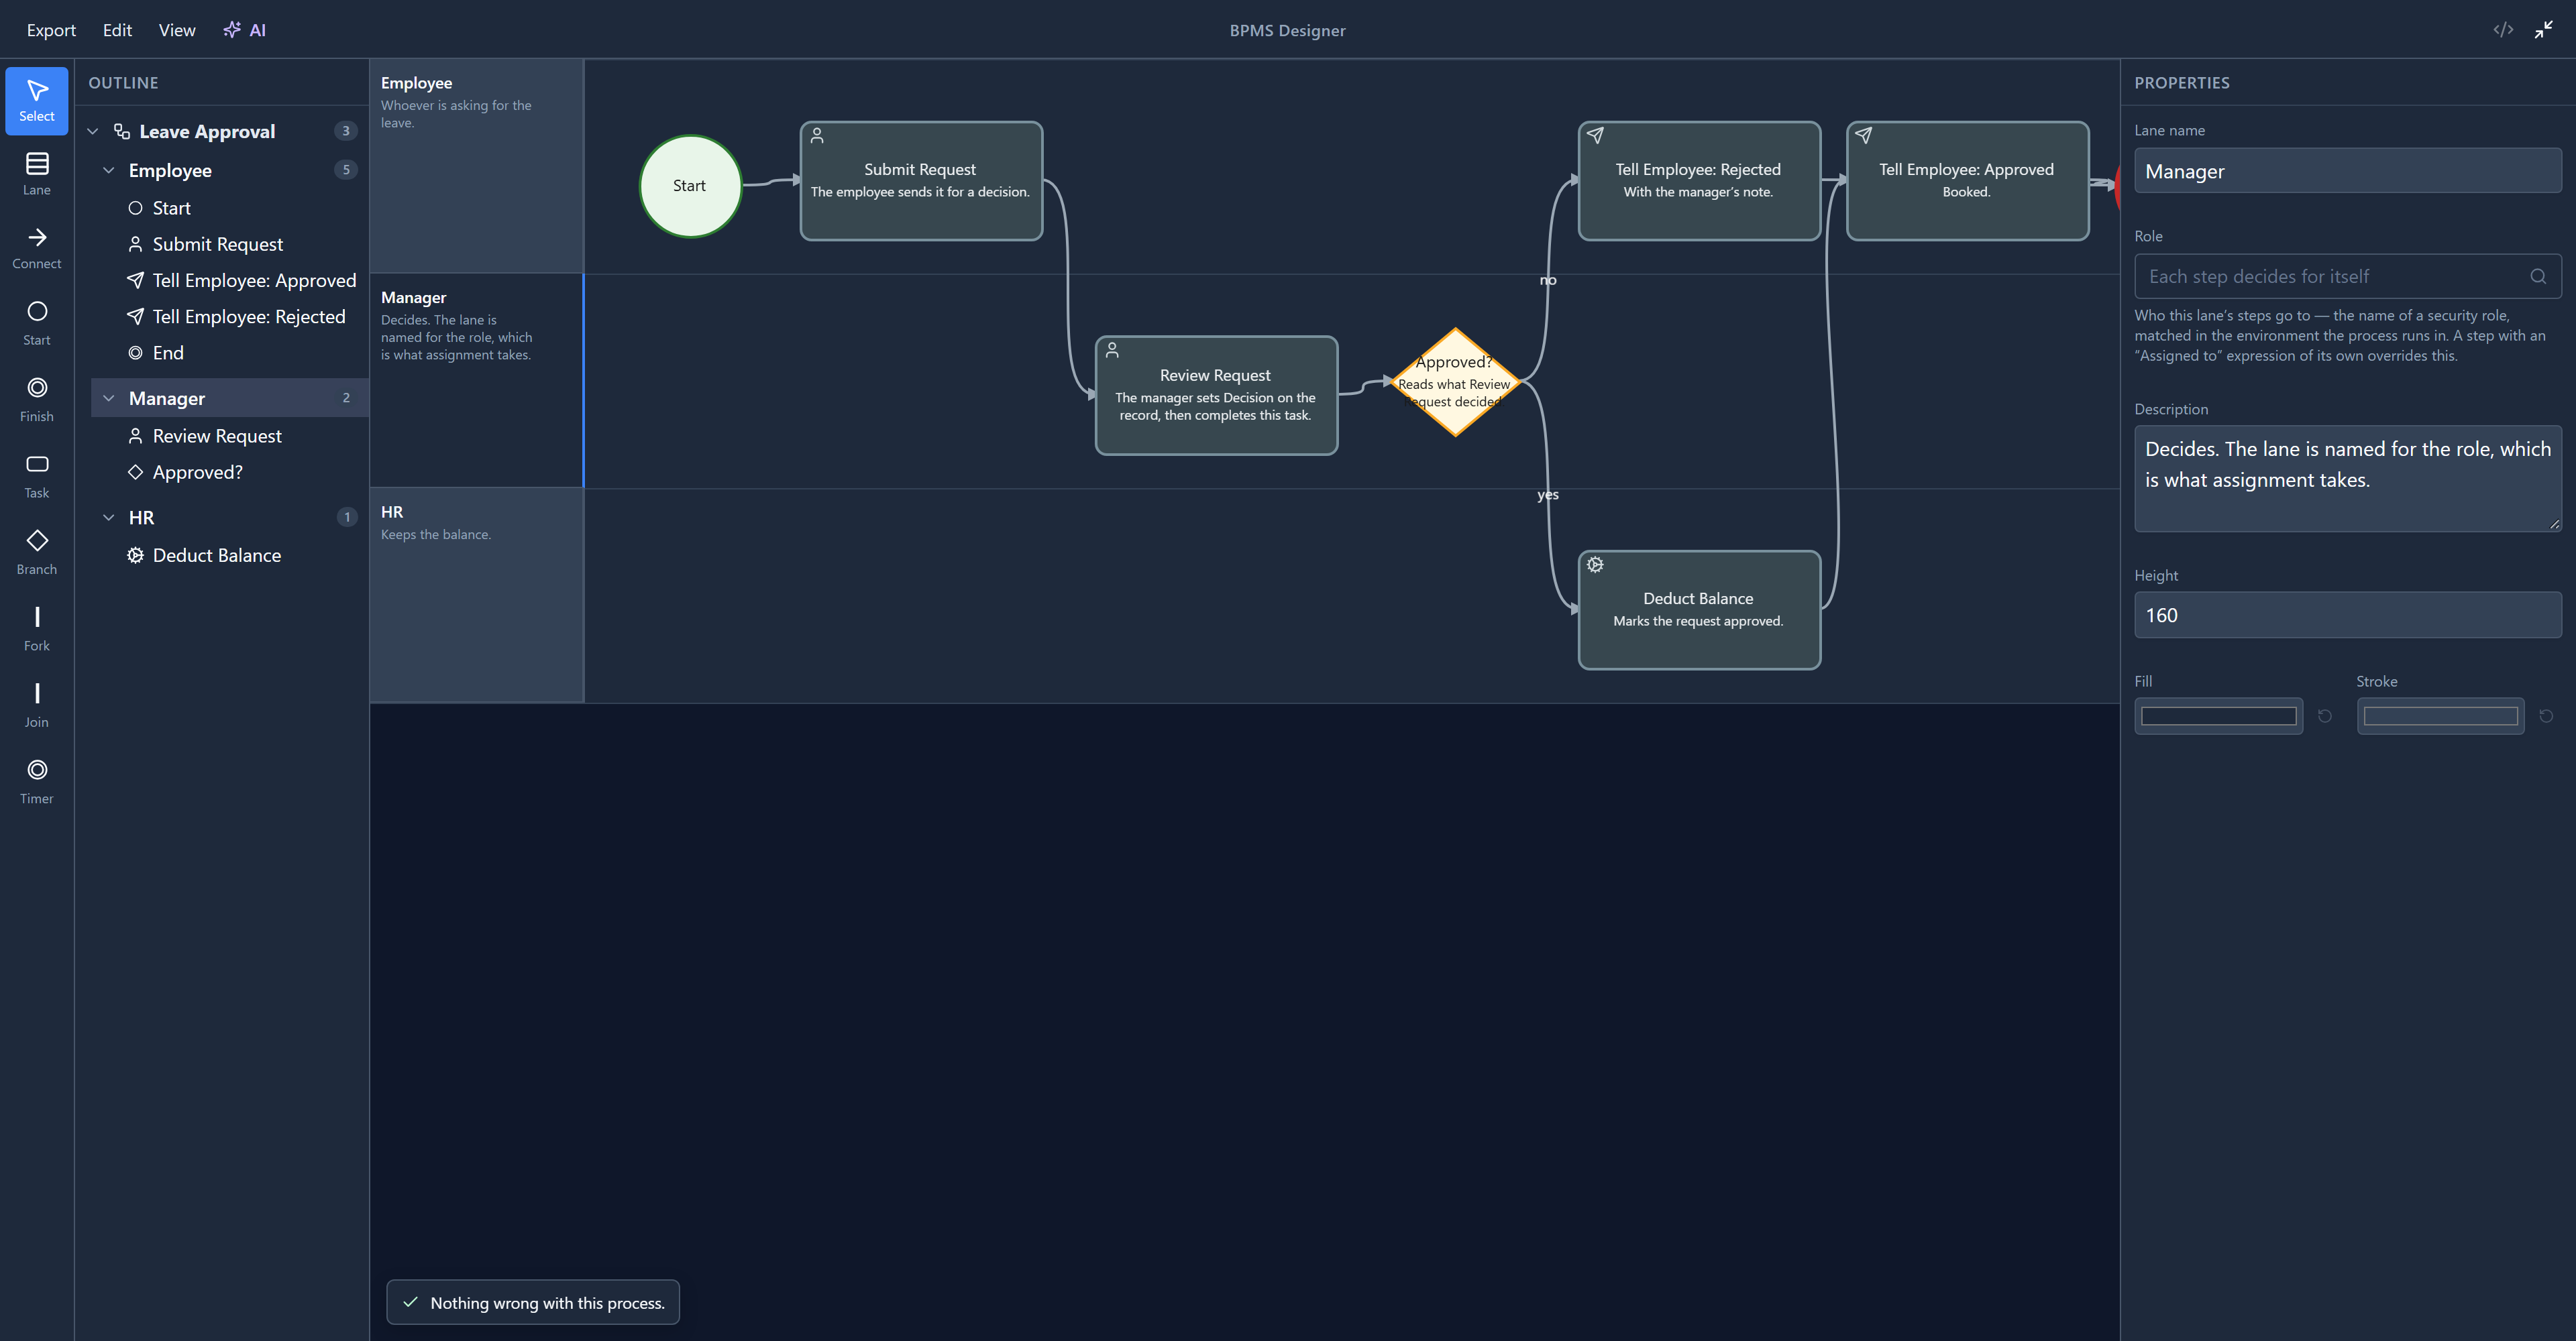Pick the Branch diamond tool

coord(37,552)
